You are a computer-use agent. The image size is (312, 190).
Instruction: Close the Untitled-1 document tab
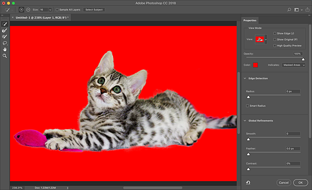pos(12,18)
